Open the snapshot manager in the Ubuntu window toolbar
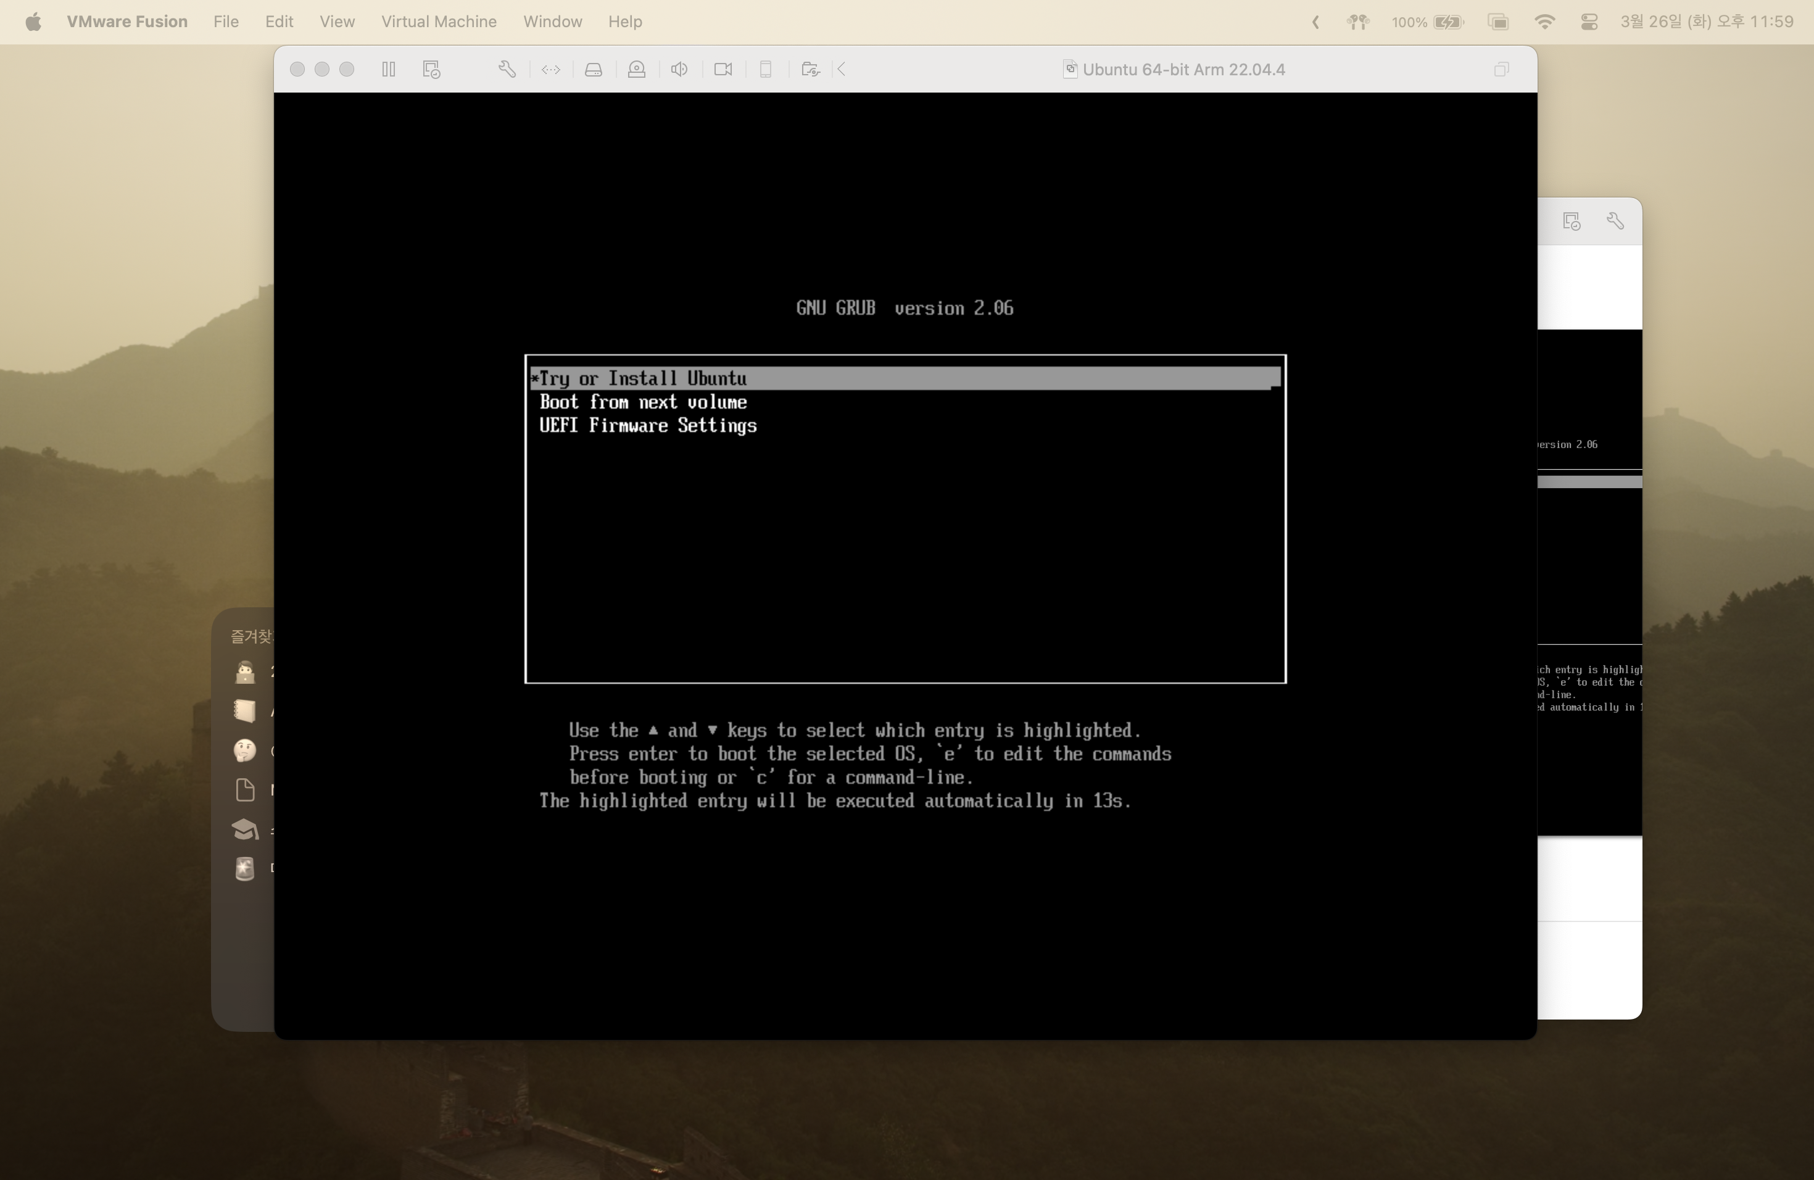 pos(431,69)
